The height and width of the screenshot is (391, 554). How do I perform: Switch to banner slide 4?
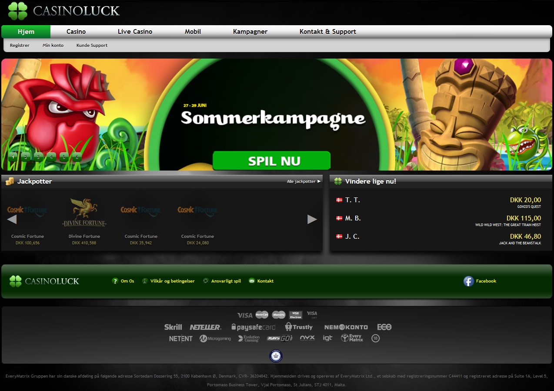tap(51, 157)
